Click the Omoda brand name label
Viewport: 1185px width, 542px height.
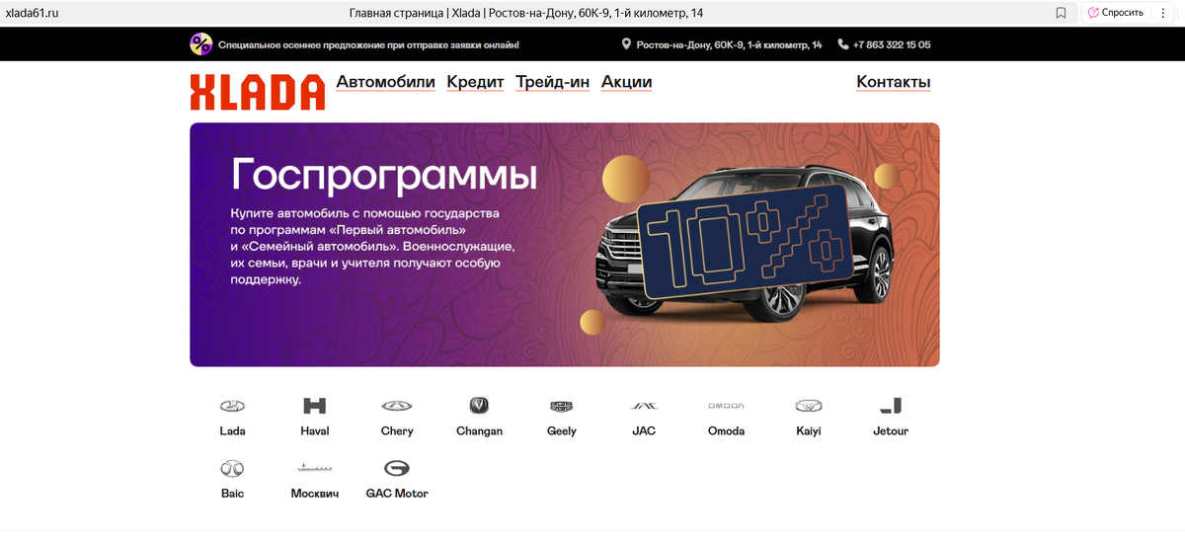(726, 431)
